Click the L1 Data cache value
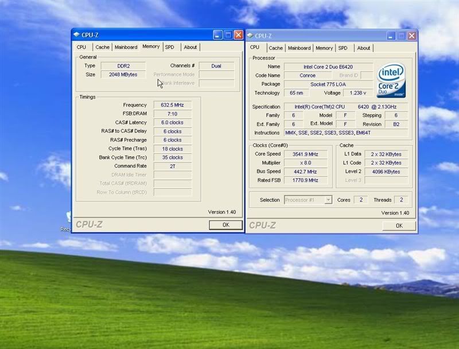 click(386, 154)
